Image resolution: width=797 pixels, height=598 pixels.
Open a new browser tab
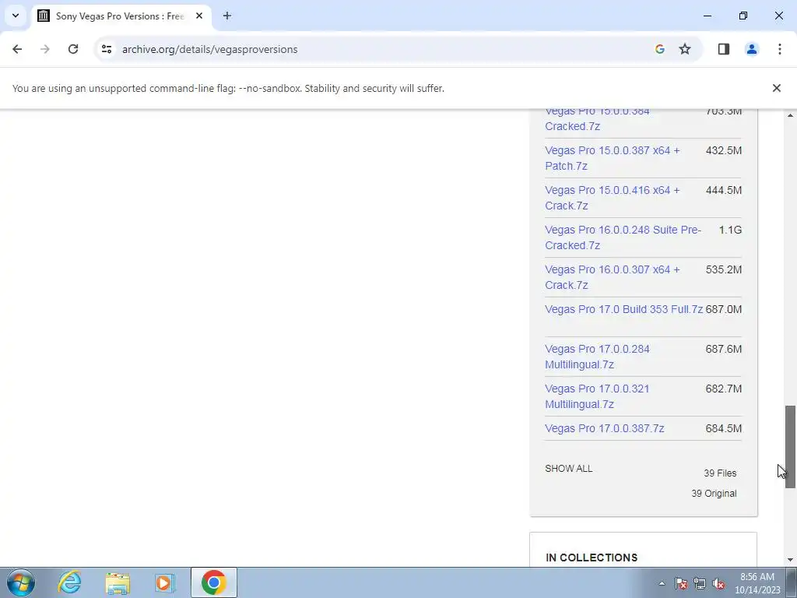point(227,16)
